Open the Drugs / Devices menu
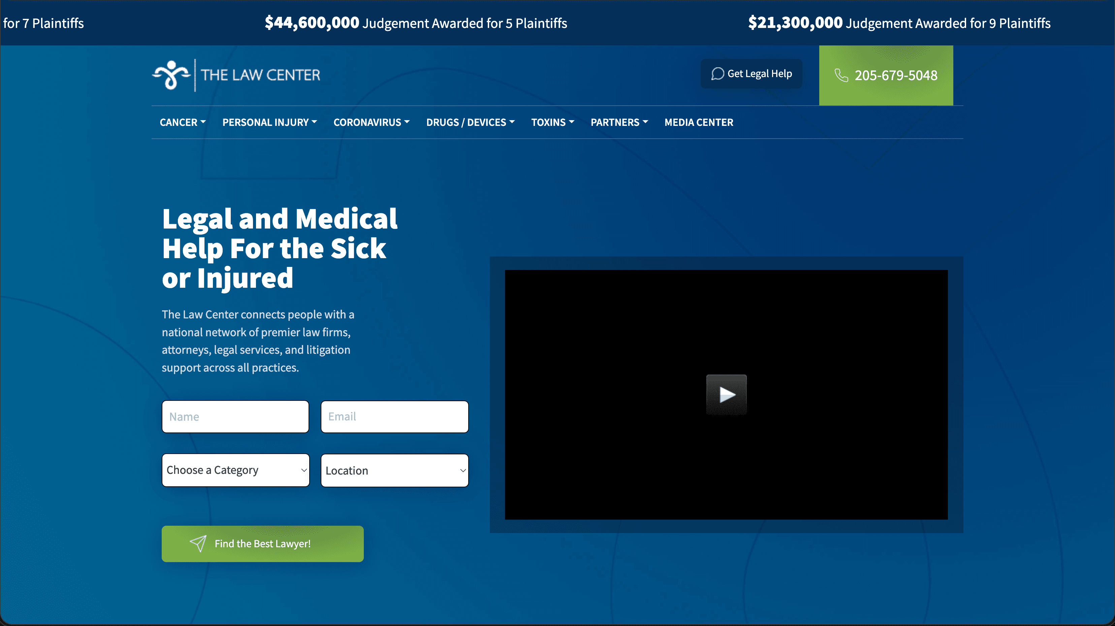Screen dimensions: 1115x626 471,123
